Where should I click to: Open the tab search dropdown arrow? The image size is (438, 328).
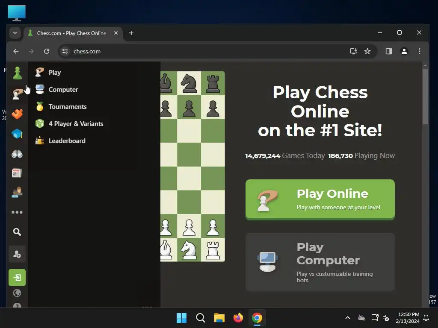[x=15, y=33]
